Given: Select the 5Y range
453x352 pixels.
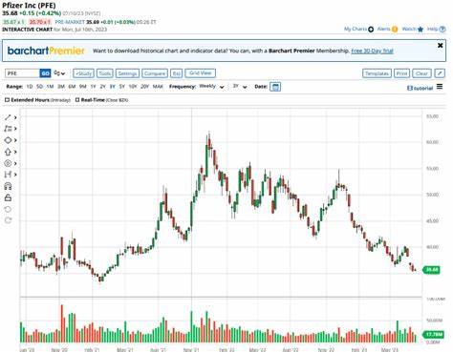Looking at the screenshot, I should pyautogui.click(x=122, y=87).
